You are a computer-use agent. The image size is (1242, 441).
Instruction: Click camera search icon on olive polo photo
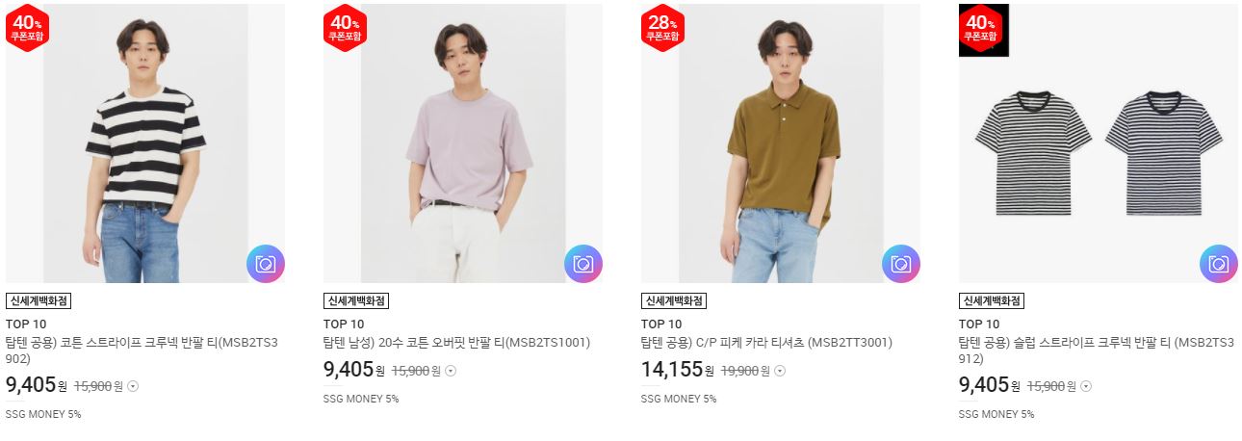(901, 264)
